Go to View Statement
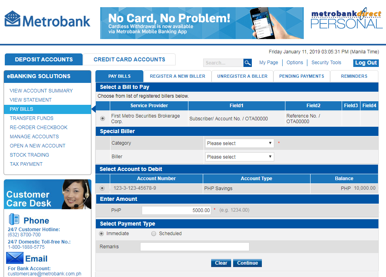 point(30,100)
